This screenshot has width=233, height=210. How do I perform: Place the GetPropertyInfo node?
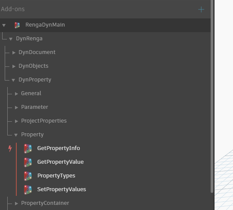(x=58, y=148)
